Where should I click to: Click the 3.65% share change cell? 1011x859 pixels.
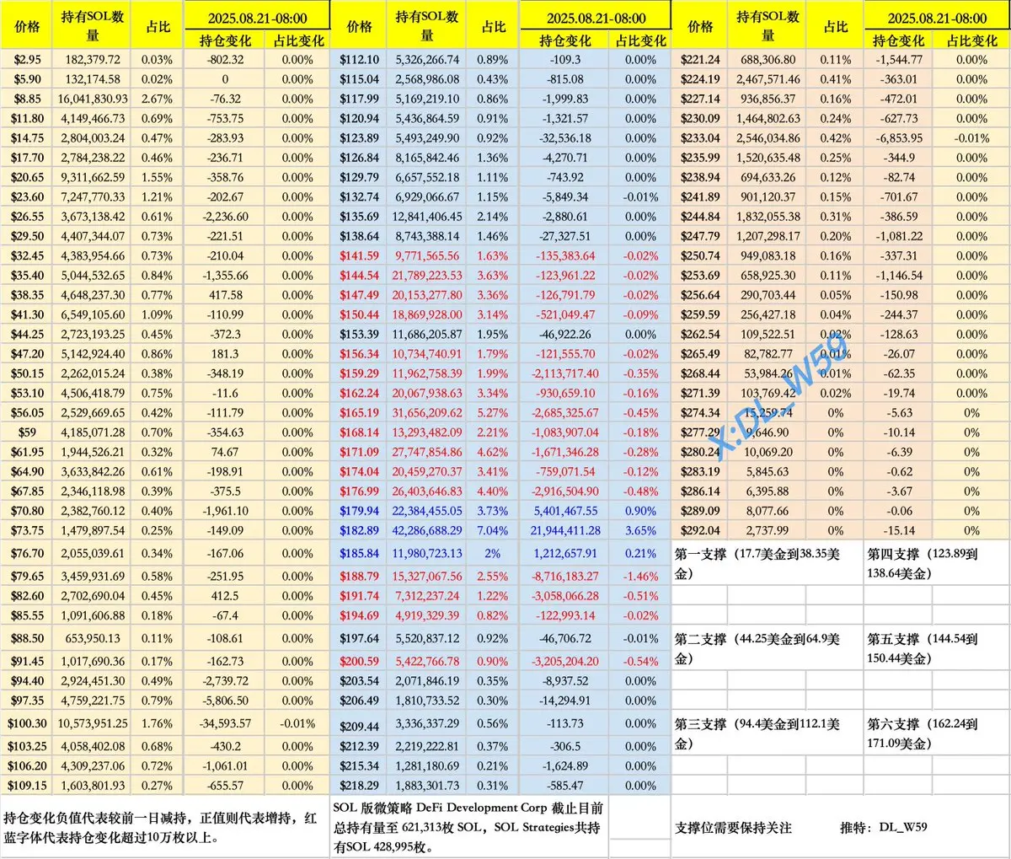[x=641, y=531]
